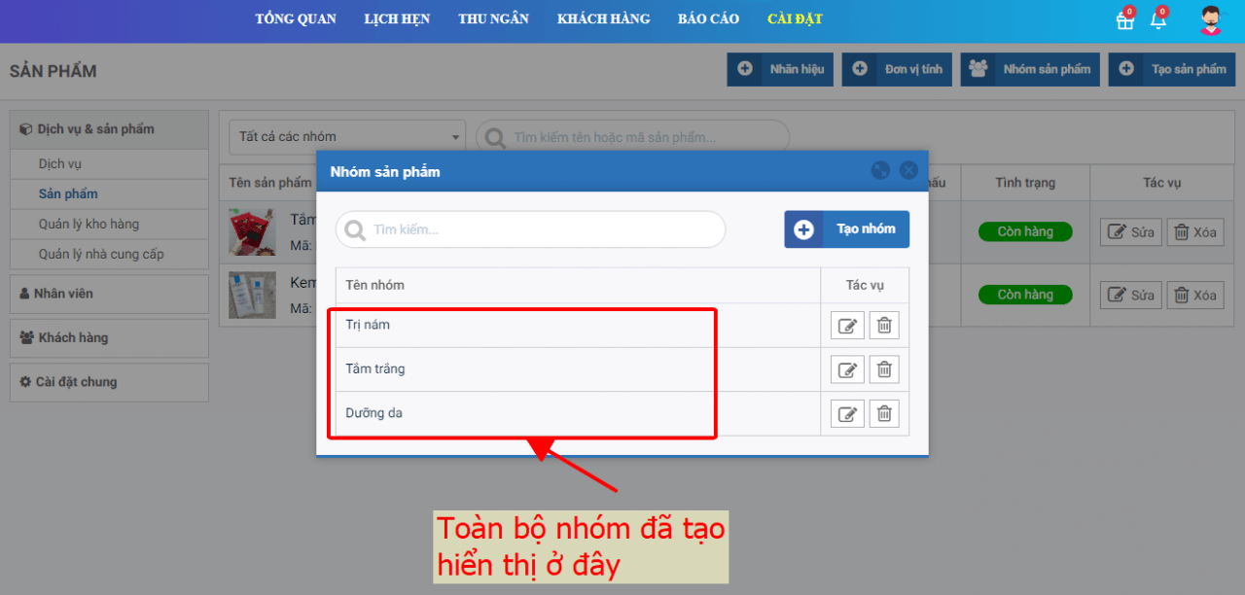Click trash icon for Tắm trắng group
1245x595 pixels.
(x=884, y=369)
